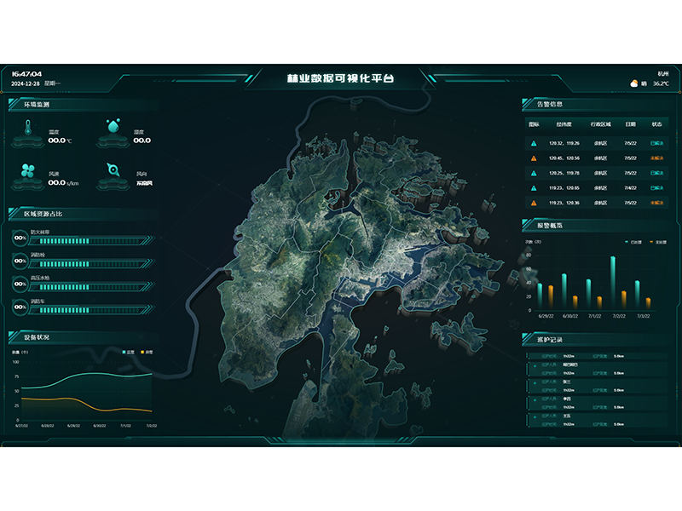Click the 高压水枪 progress bar
Image resolution: width=682 pixels, height=511 pixels.
[92, 287]
